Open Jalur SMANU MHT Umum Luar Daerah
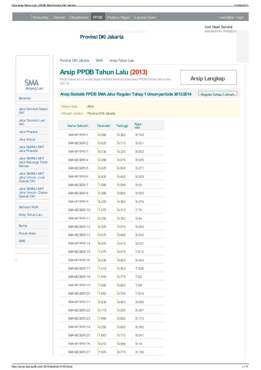This screenshot has height=370, width=261. 32,177
